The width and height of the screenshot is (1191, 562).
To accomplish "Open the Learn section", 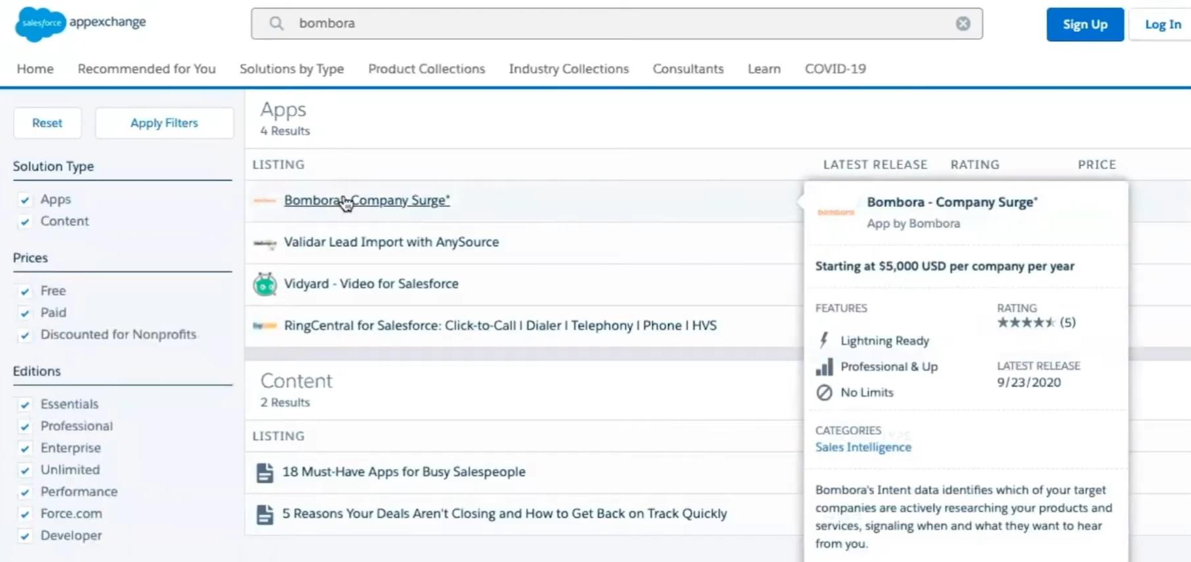I will (x=764, y=69).
